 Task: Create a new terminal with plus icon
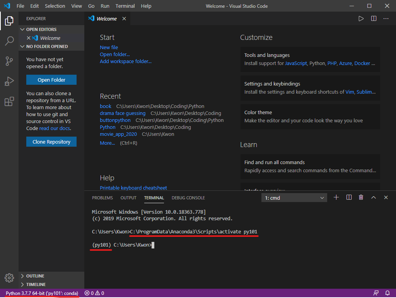[x=336, y=197]
